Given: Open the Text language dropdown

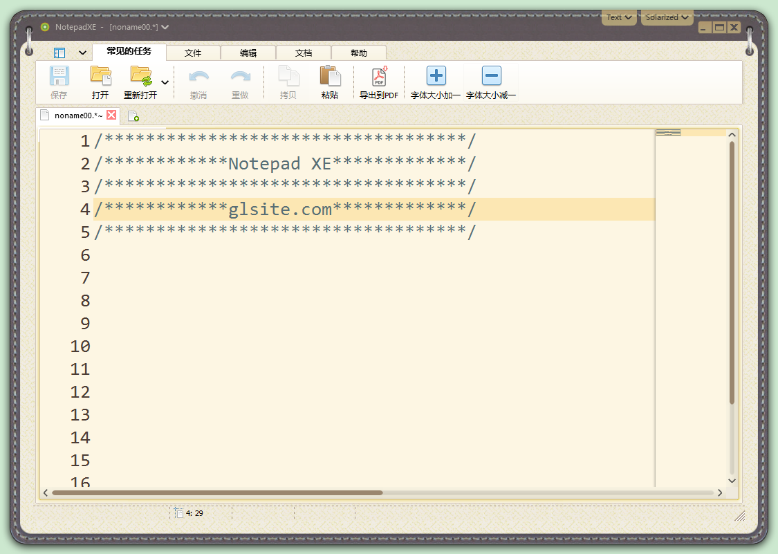Looking at the screenshot, I should (x=618, y=17).
